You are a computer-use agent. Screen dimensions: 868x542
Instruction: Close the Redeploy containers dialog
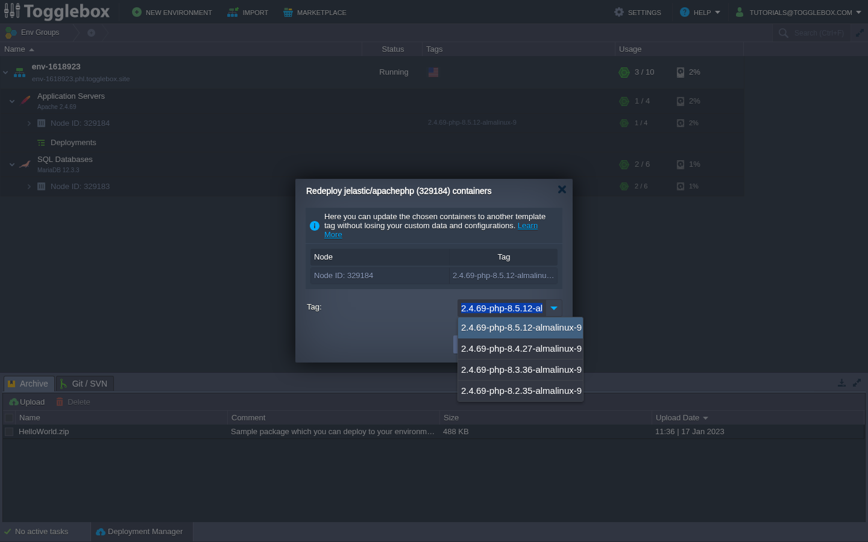tap(562, 190)
